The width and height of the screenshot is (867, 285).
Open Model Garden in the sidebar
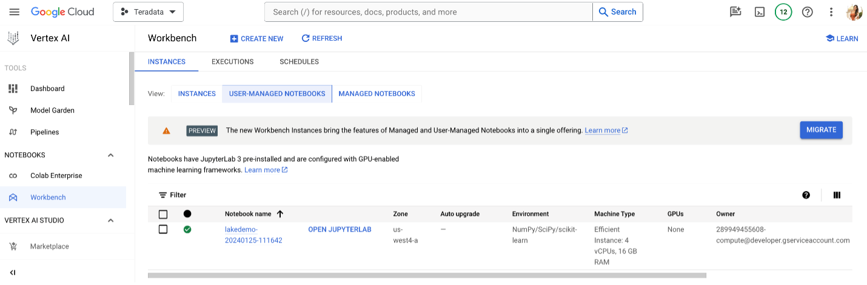pos(52,110)
